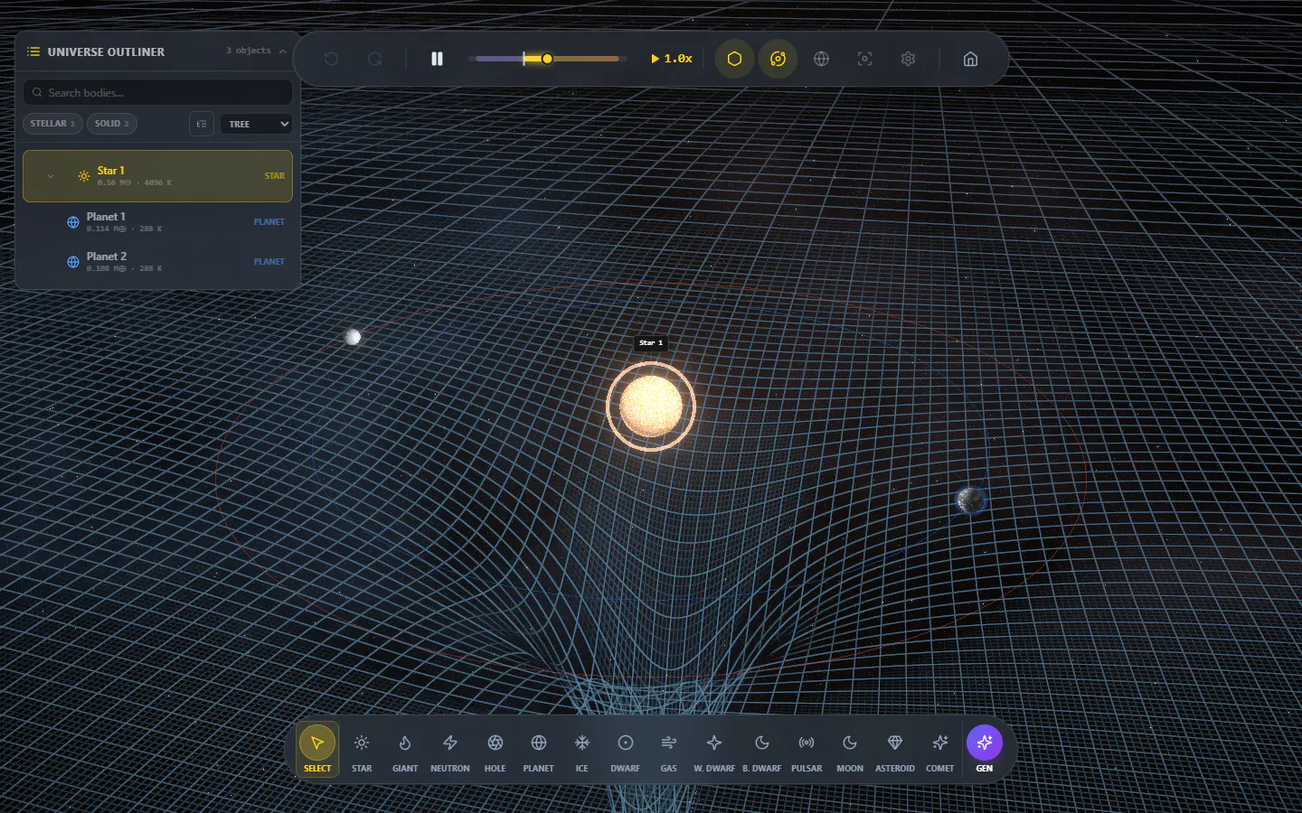The height and width of the screenshot is (813, 1302).
Task: Click the glowing star in the viewport
Action: [651, 406]
